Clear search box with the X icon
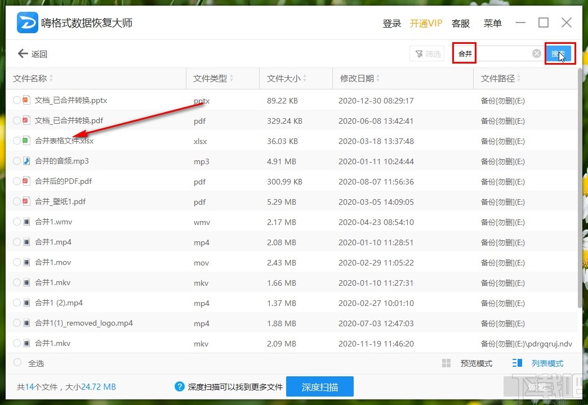The width and height of the screenshot is (588, 405). tap(536, 53)
